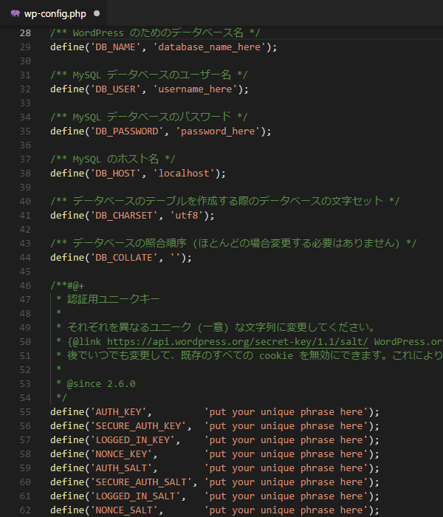
Task: Click the '@since 2.6.0' comment
Action: (101, 384)
